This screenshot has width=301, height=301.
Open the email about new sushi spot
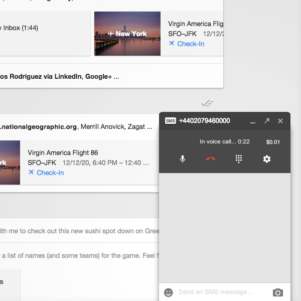tap(79, 231)
